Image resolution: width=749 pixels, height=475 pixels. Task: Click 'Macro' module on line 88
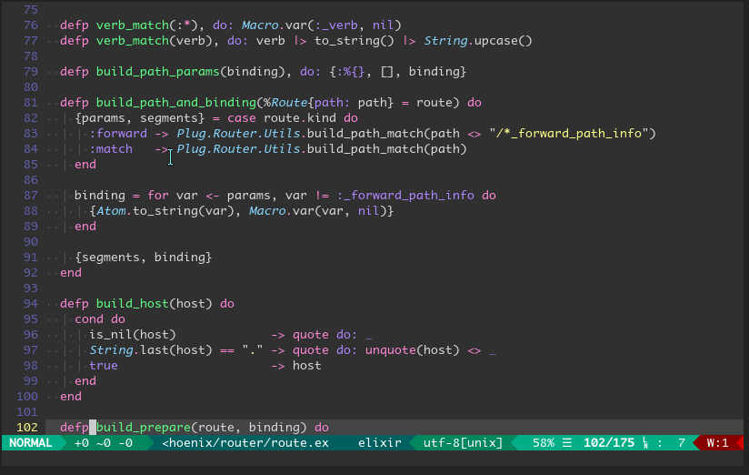click(x=267, y=210)
